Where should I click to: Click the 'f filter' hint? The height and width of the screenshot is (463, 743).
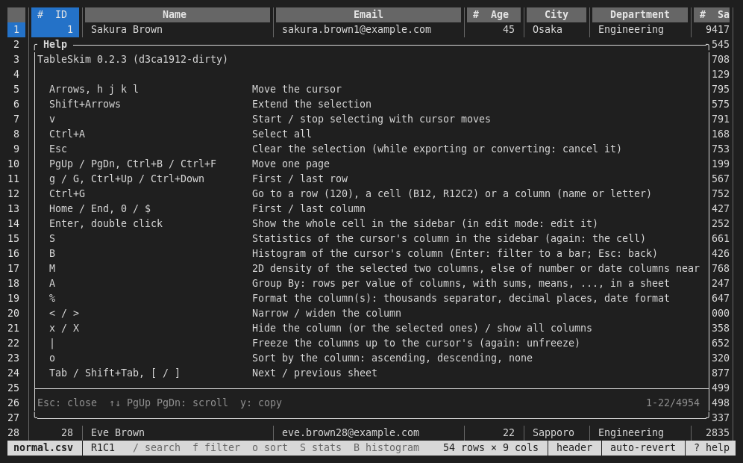(216, 447)
